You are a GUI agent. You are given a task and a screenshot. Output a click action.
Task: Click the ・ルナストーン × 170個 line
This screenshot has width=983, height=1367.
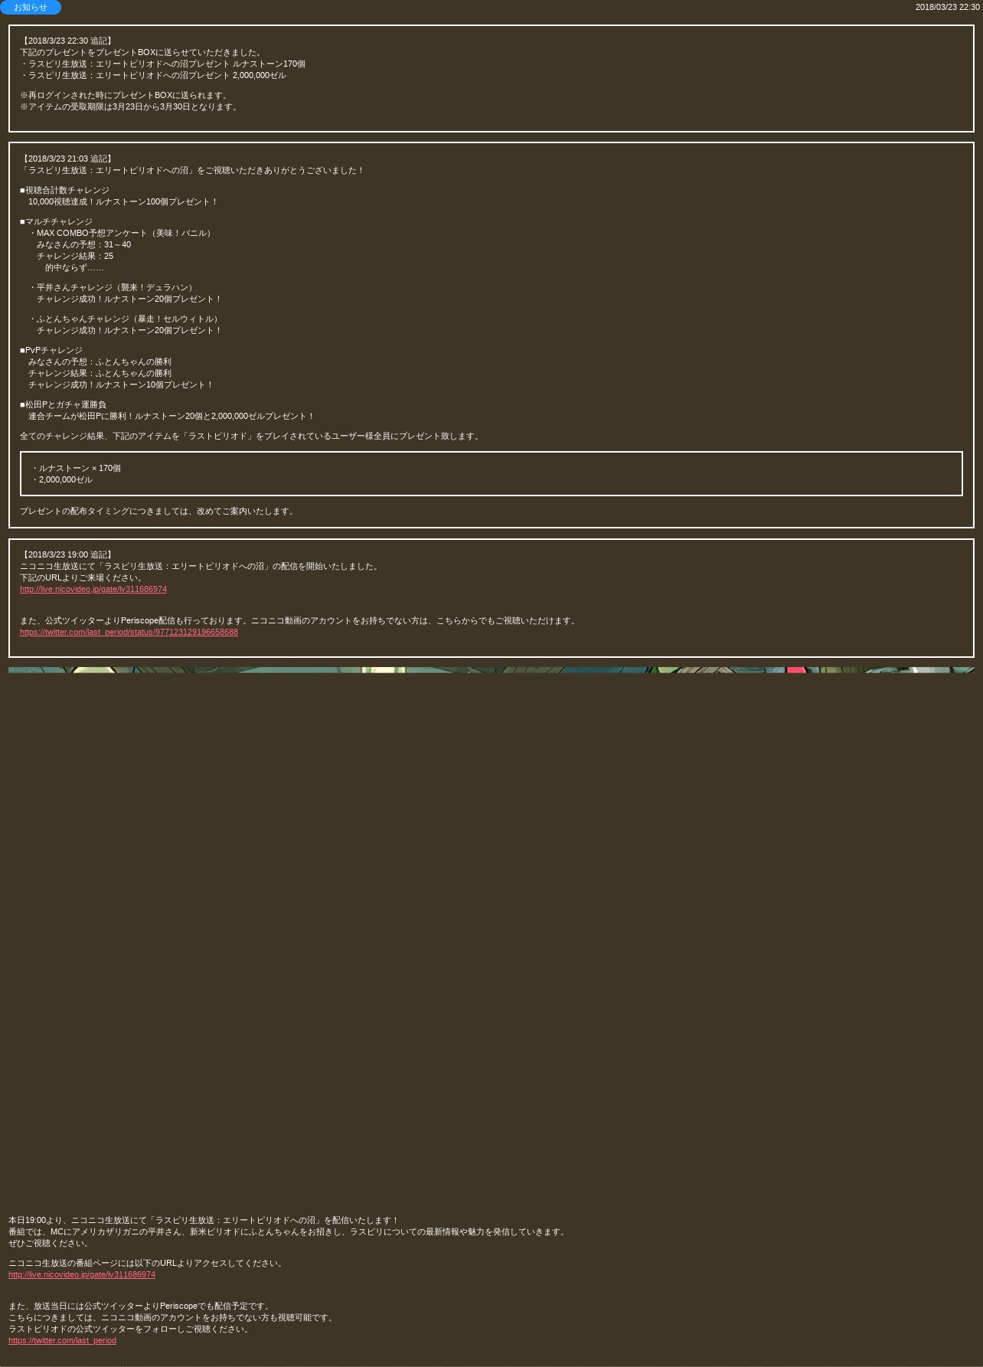coord(76,468)
